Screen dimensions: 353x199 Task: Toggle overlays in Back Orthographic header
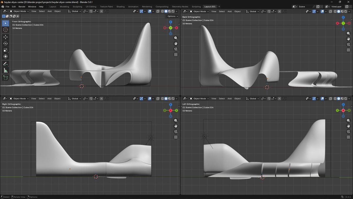(322, 11)
